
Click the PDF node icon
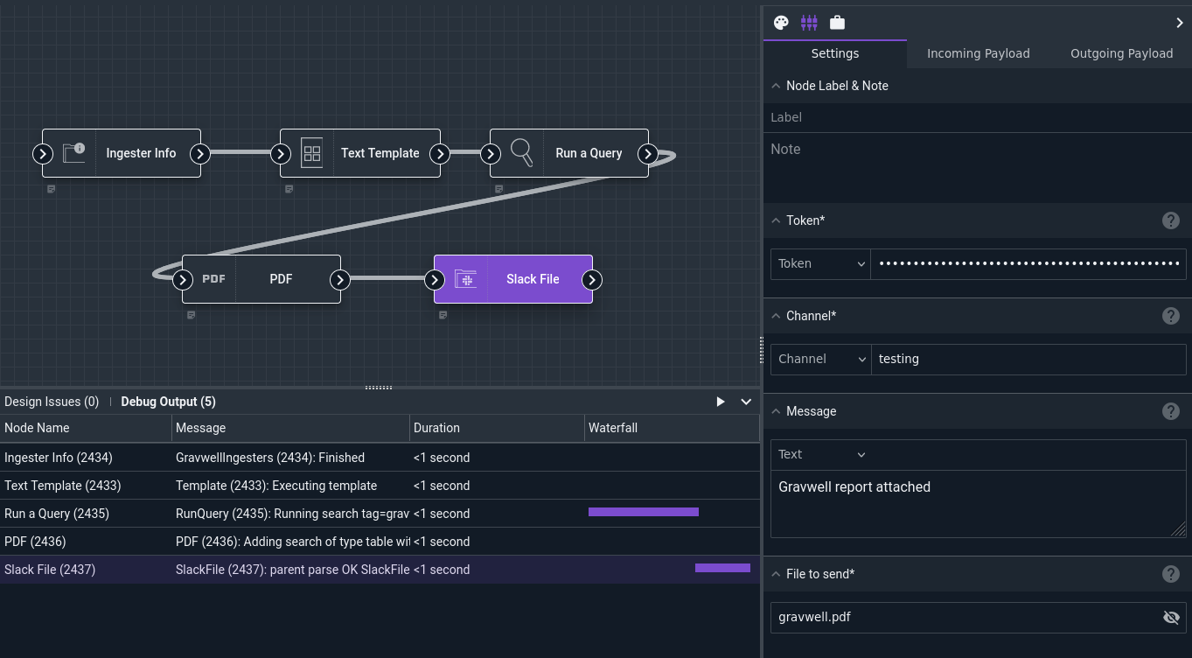tap(213, 279)
